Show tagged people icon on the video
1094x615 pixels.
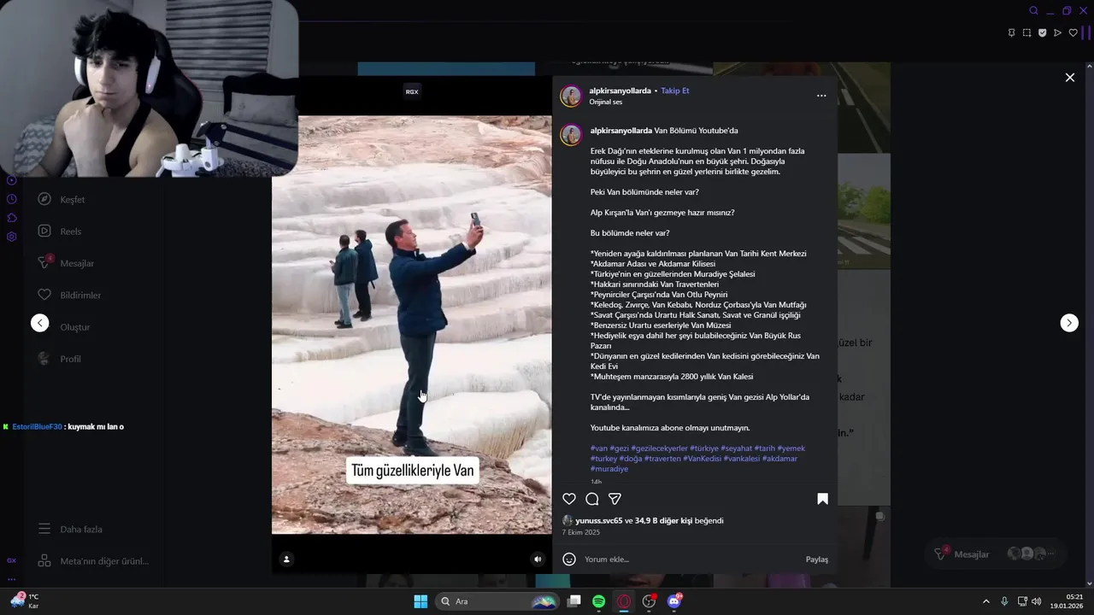coord(286,559)
